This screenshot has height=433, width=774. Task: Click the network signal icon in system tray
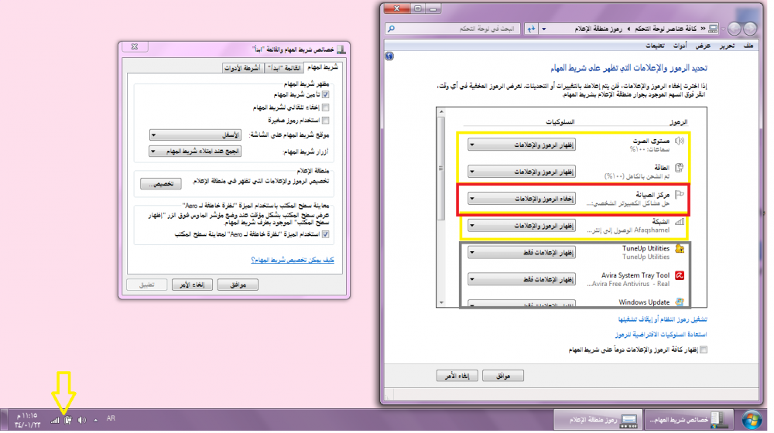point(54,419)
